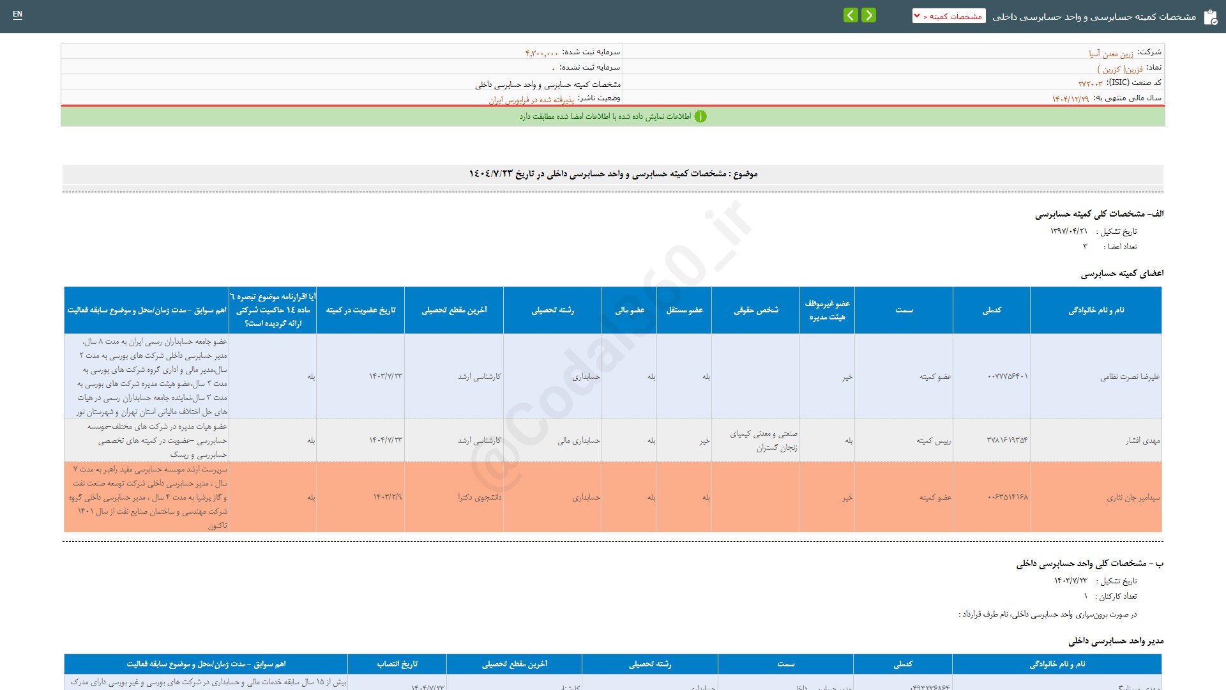Click the تاریخ عضویت در کمیته column header

360,310
